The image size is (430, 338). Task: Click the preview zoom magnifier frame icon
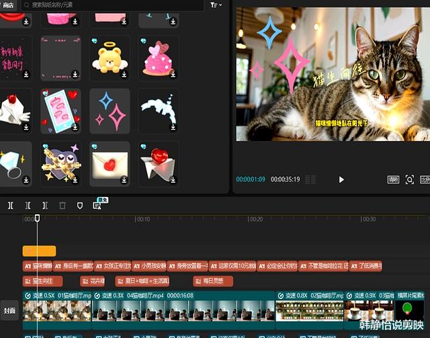point(409,179)
